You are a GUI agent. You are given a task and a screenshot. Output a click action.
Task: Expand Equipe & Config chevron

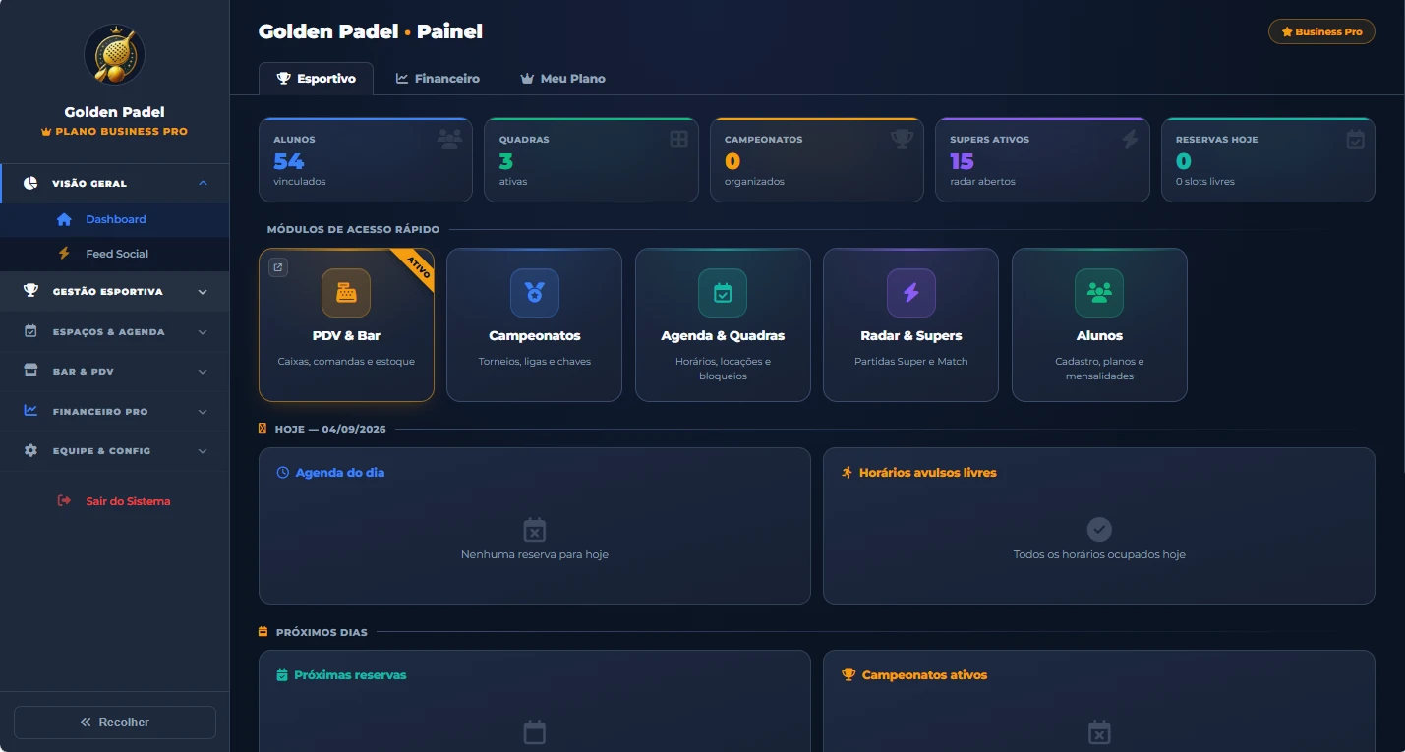[203, 451]
